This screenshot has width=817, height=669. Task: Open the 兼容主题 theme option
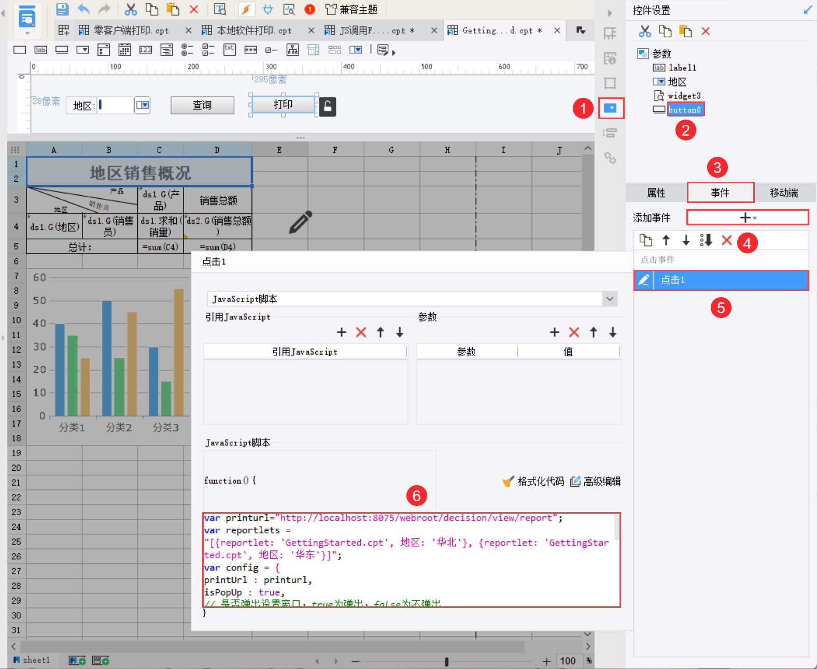pyautogui.click(x=351, y=9)
